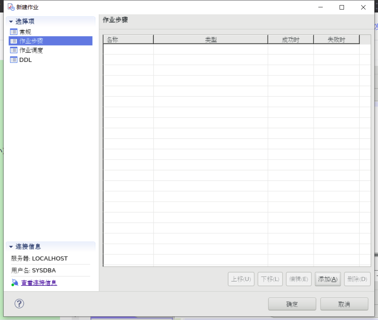Open 查看连接信息 link
Viewport: 378px width, 320px height.
[x=39, y=282]
